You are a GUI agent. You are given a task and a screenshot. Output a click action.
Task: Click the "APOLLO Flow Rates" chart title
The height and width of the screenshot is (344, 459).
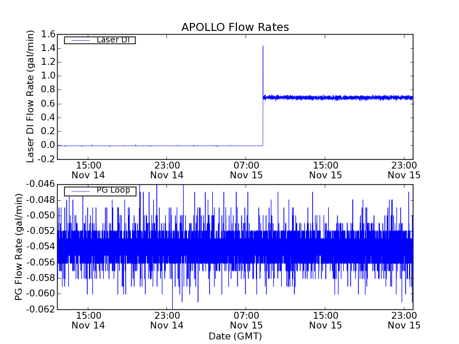click(x=235, y=28)
